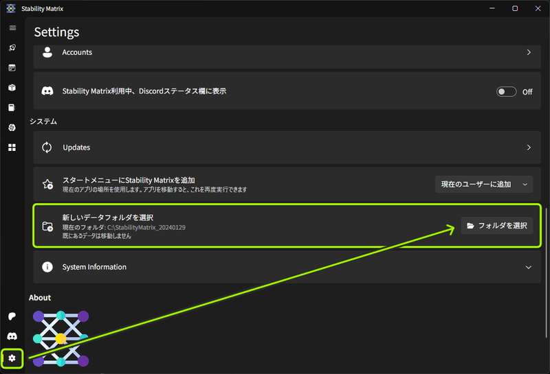The image size is (550, 374).
Task: Click the System Information info icon
Action: click(47, 267)
